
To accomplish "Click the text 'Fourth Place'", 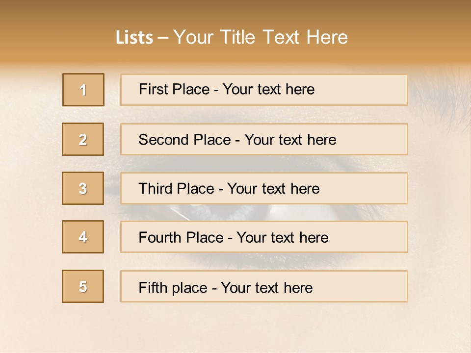I will click(x=181, y=238).
